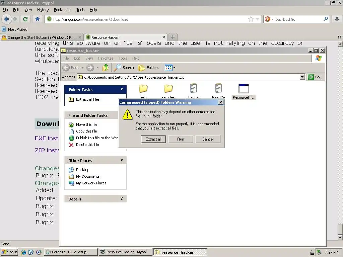Launch Windows Media Player quick launch icon

[39, 252]
